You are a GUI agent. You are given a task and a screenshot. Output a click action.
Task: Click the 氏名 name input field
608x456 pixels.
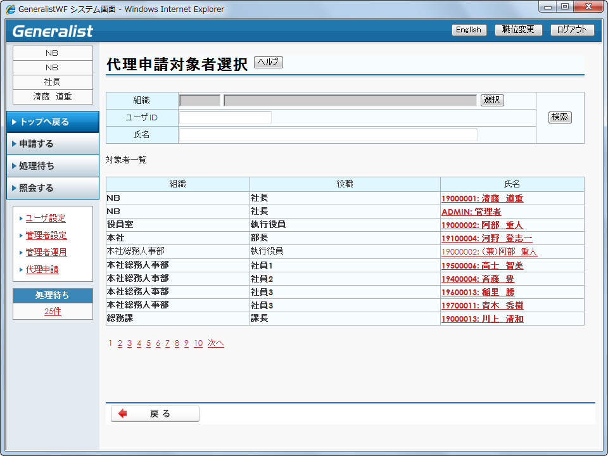pos(328,135)
